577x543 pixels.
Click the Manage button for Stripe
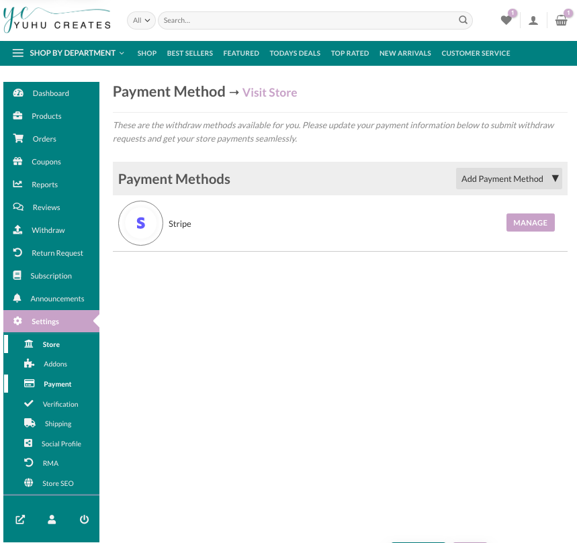[x=530, y=222]
